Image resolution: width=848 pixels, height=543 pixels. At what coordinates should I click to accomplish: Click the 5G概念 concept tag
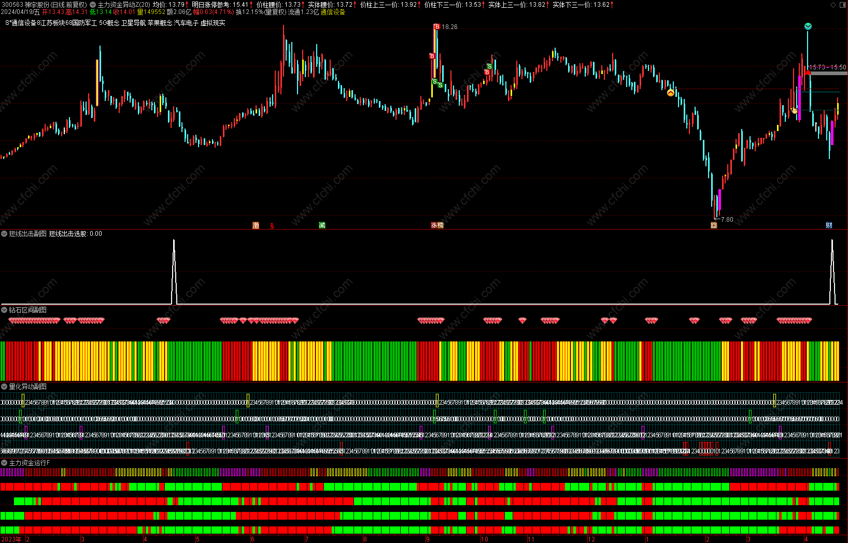(109, 23)
